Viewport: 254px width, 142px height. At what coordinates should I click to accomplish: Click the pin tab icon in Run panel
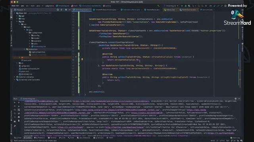tap(15, 126)
